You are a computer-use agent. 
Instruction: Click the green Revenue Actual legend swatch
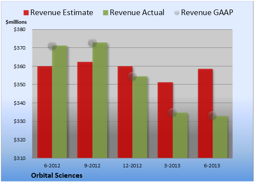tap(105, 13)
